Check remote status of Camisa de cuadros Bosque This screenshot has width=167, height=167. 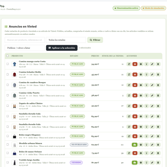point(141,85)
